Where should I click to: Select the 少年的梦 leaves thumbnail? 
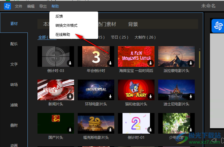pos(176,123)
